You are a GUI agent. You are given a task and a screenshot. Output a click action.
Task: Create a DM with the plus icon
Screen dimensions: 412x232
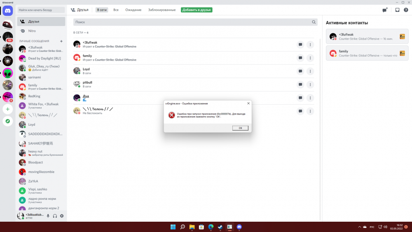61,41
